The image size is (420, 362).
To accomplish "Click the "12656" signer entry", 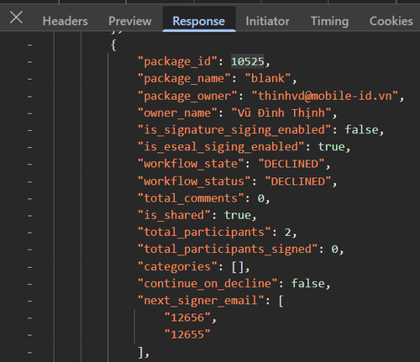I will tap(187, 317).
